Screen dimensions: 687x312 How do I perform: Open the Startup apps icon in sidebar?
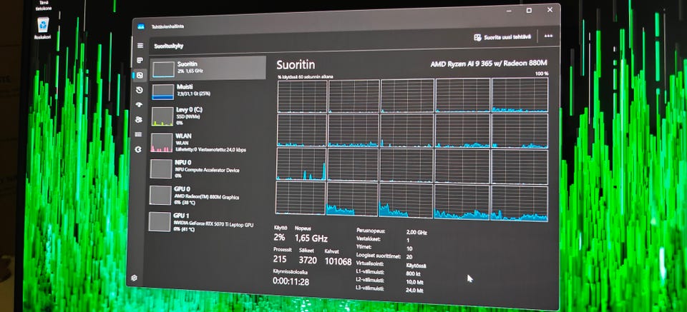140,105
